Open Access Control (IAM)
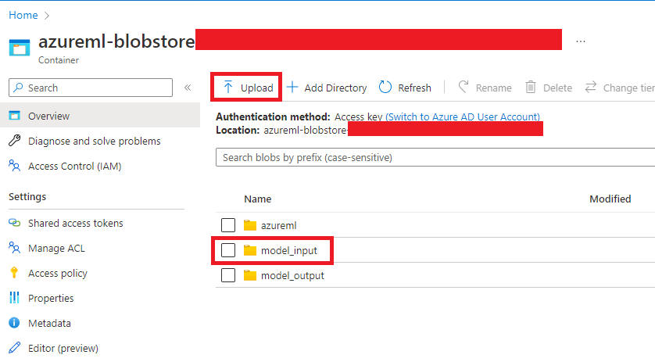This screenshot has width=655, height=362. pyautogui.click(x=74, y=166)
